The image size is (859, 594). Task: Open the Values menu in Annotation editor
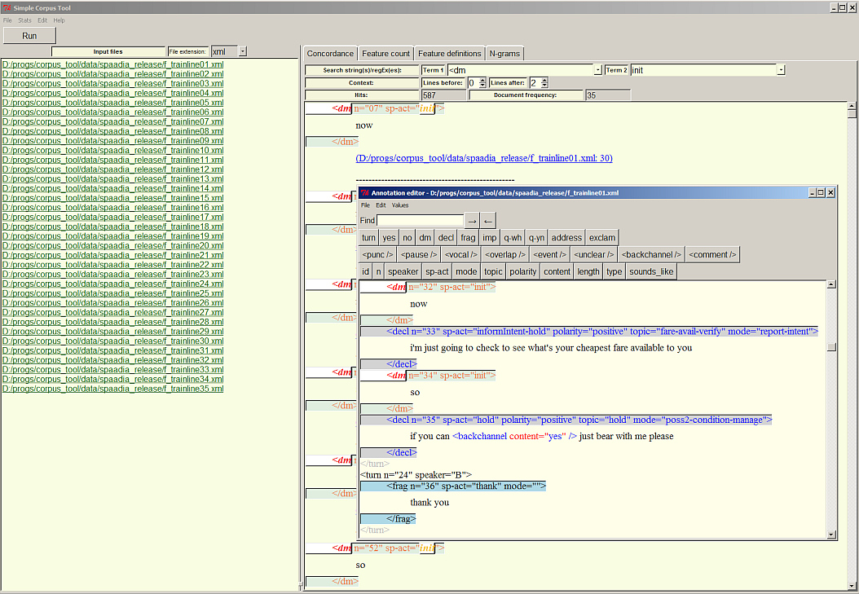point(400,205)
